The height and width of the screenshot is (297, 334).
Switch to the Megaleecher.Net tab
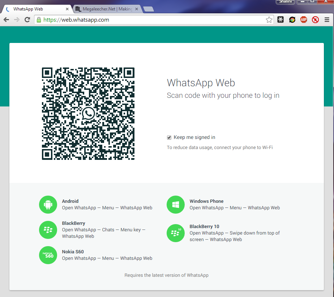[x=107, y=9]
